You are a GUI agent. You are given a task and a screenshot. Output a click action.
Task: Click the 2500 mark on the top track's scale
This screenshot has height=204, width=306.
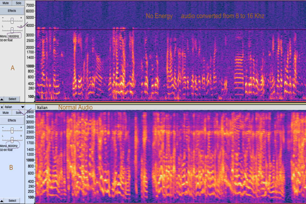point(30,41)
